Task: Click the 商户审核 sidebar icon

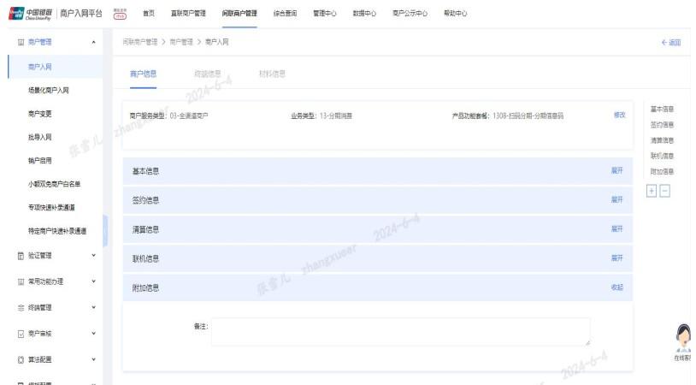Action: point(21,333)
